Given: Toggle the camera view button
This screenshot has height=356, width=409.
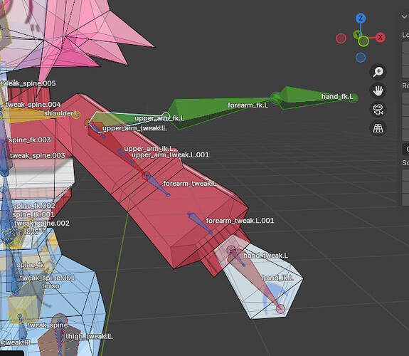Looking at the screenshot, I should [x=378, y=110].
